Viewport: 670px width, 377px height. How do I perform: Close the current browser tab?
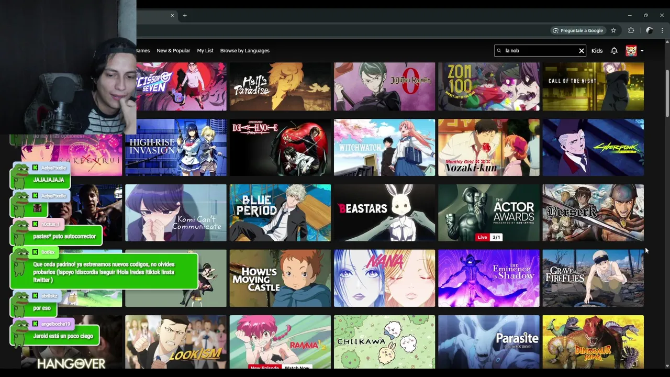point(172,15)
